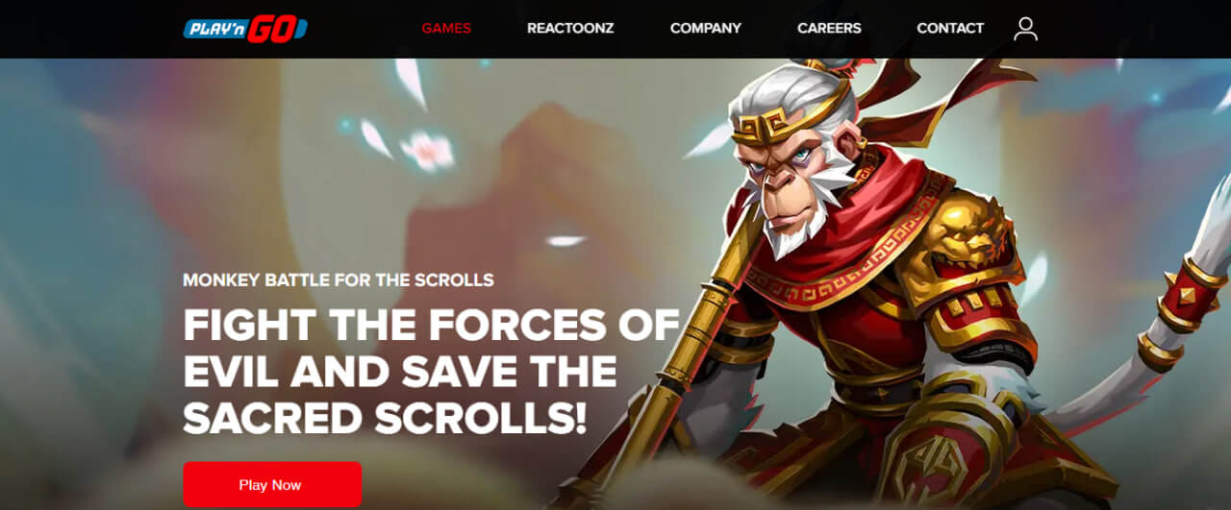This screenshot has width=1231, height=510.
Task: Select CONTACT in the navigation bar
Action: pyautogui.click(x=950, y=29)
